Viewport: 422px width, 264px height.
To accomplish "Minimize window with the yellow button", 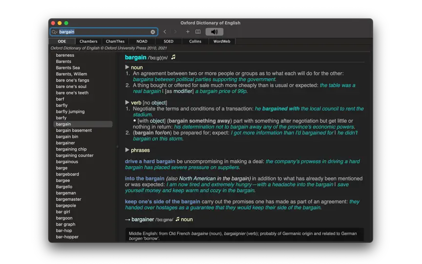I will point(60,23).
